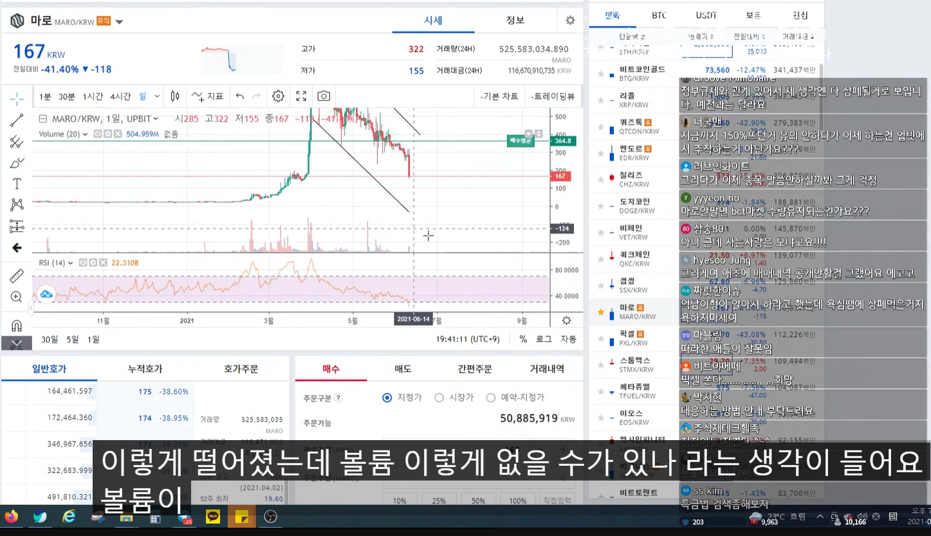Redo the last chart action
Image resolution: width=931 pixels, height=536 pixels.
click(256, 96)
